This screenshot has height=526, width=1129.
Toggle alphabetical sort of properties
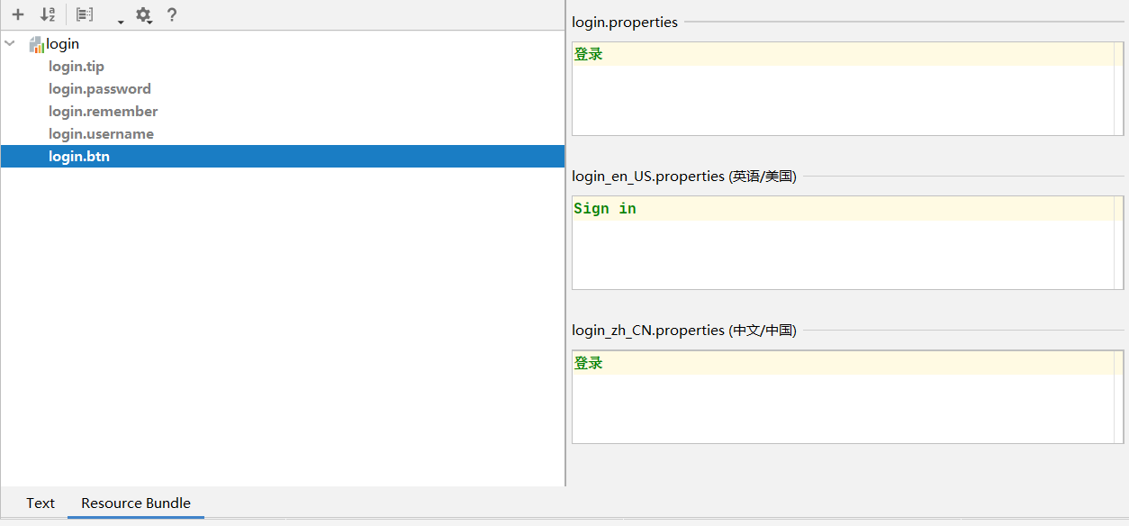[x=48, y=14]
